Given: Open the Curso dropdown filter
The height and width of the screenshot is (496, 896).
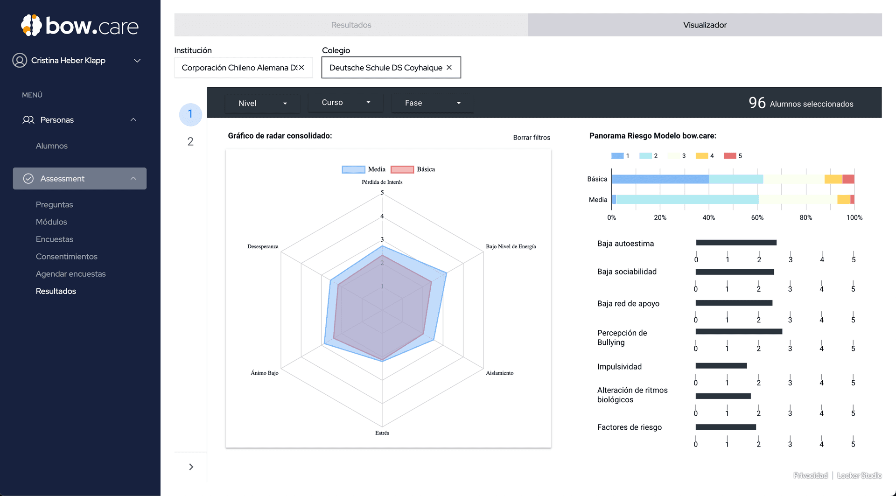Looking at the screenshot, I should [x=345, y=103].
